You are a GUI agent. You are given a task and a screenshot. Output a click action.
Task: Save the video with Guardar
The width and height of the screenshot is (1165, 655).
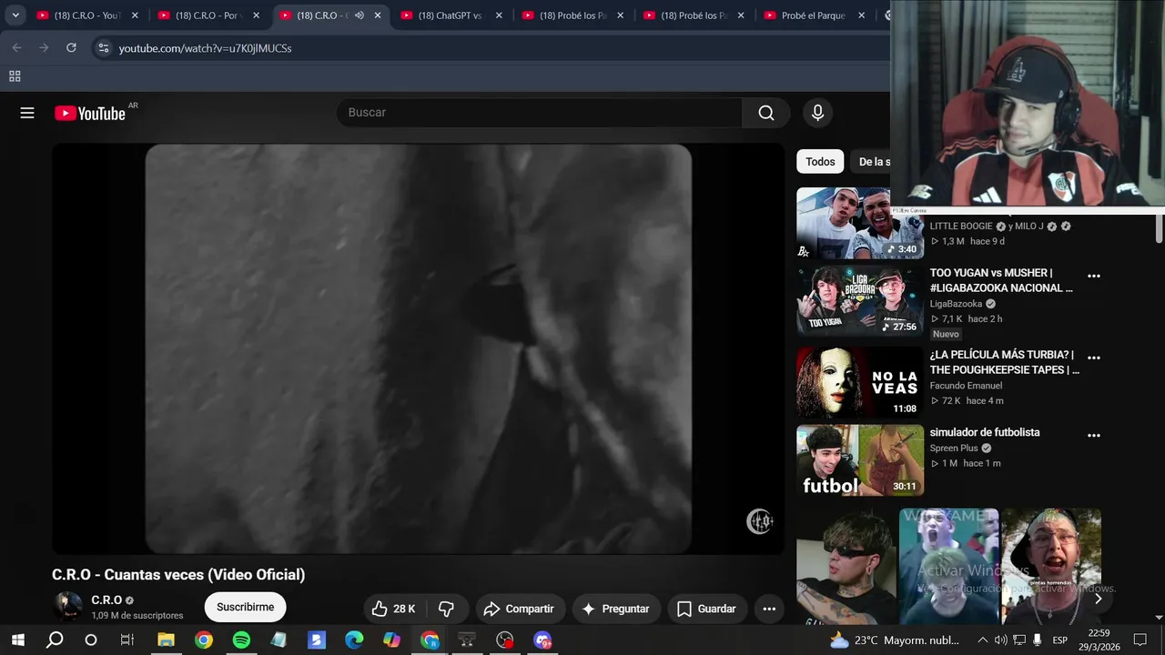(x=706, y=609)
